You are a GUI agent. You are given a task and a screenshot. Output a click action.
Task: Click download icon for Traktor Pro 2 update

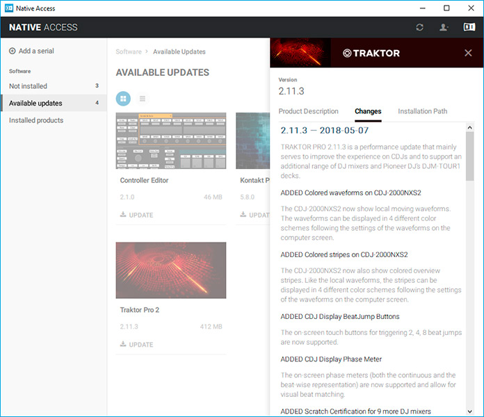[x=123, y=344]
